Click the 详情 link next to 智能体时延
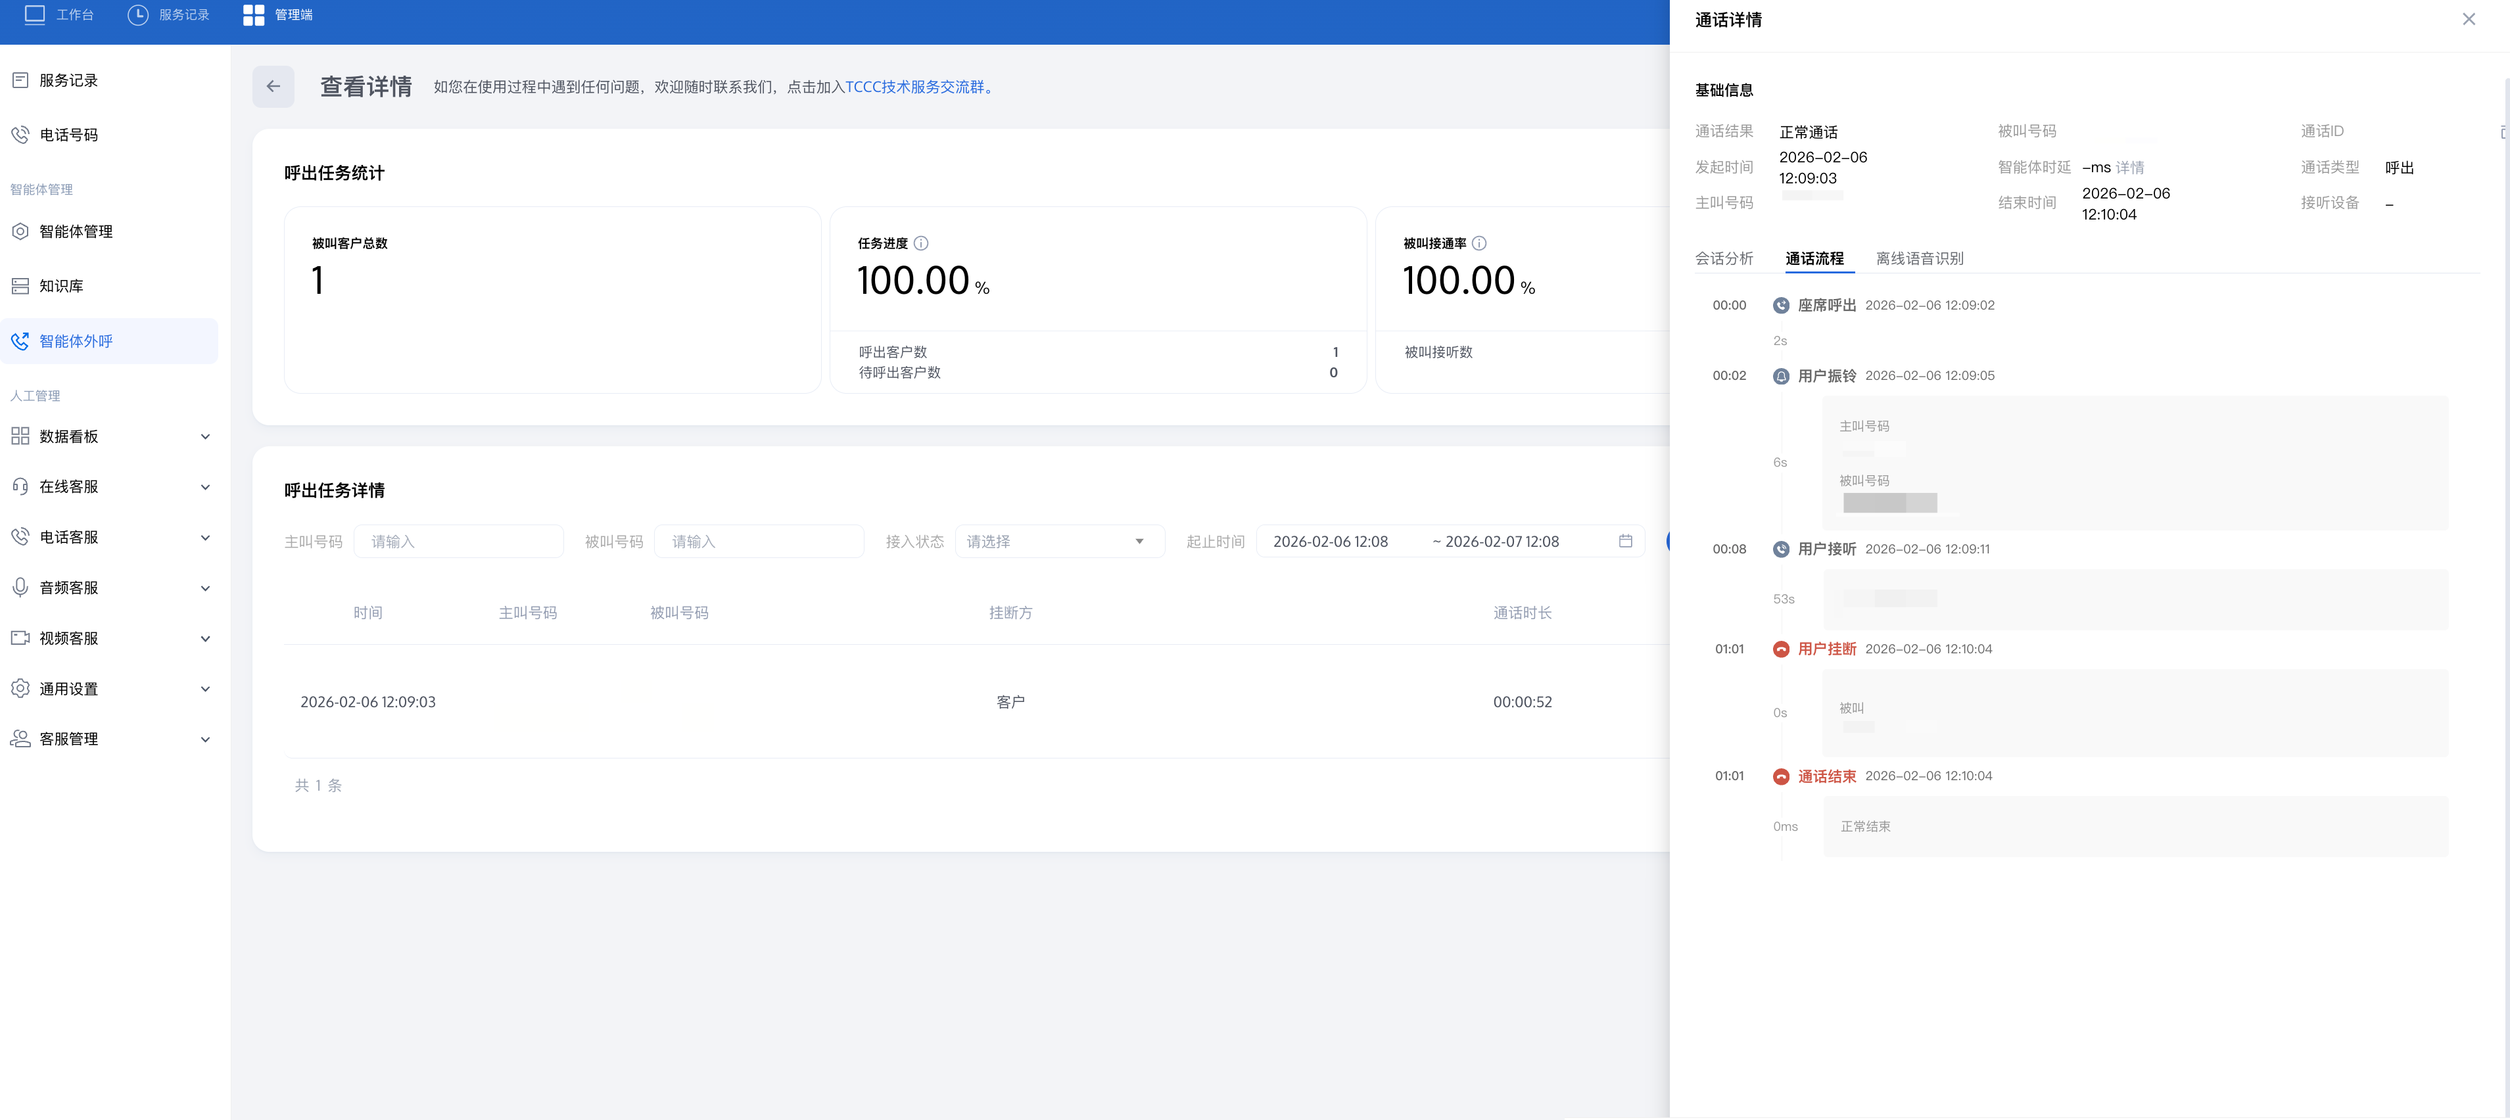Image resolution: width=2510 pixels, height=1120 pixels. [2129, 168]
